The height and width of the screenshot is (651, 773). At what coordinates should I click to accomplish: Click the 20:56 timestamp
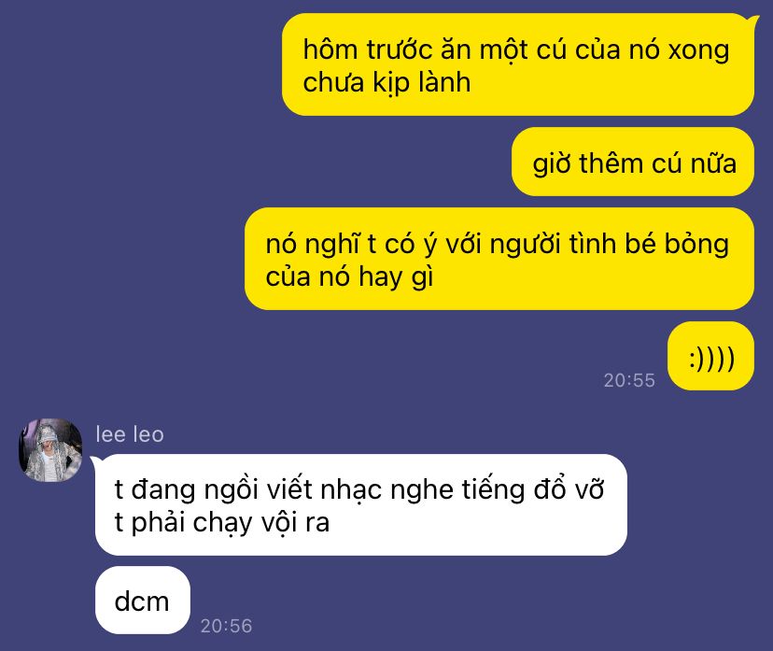[226, 626]
